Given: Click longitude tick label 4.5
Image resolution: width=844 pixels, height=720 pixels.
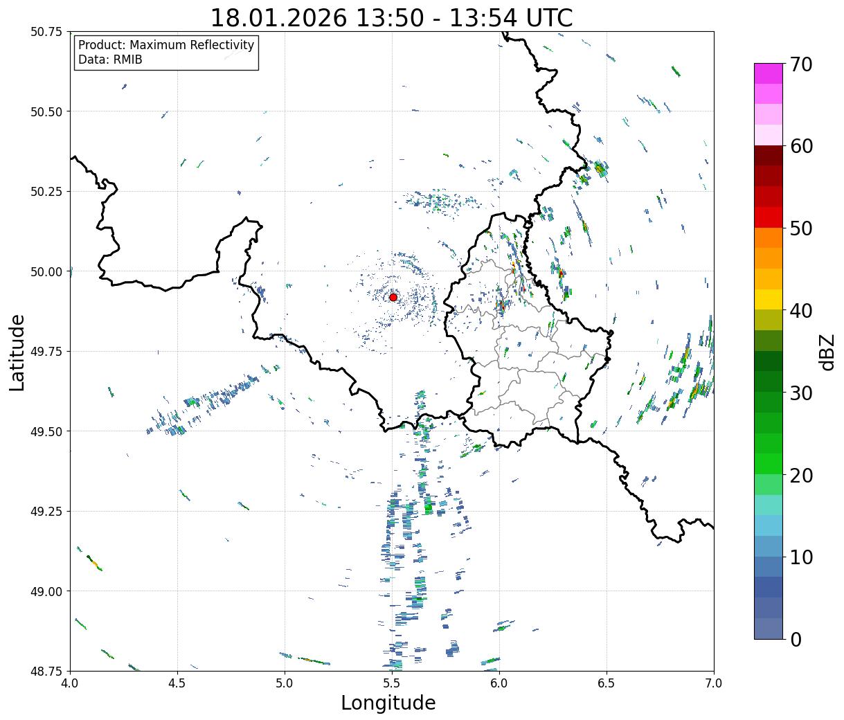Looking at the screenshot, I should click(x=177, y=683).
